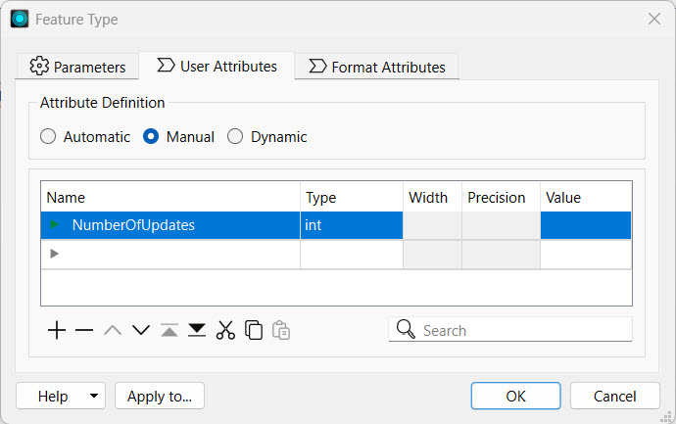Switch to the Parameters tab

(x=77, y=67)
